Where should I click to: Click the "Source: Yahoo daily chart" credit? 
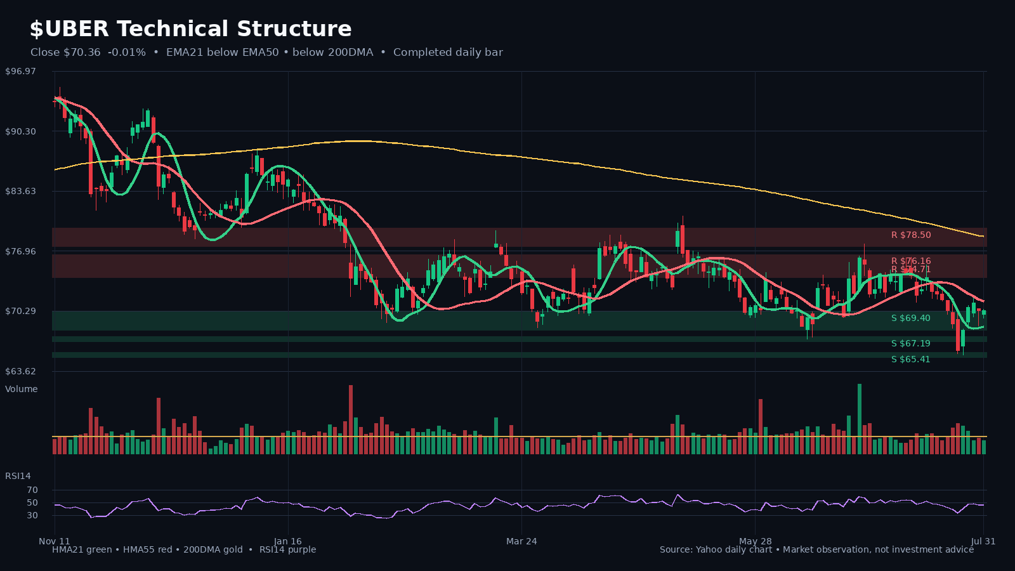point(716,549)
